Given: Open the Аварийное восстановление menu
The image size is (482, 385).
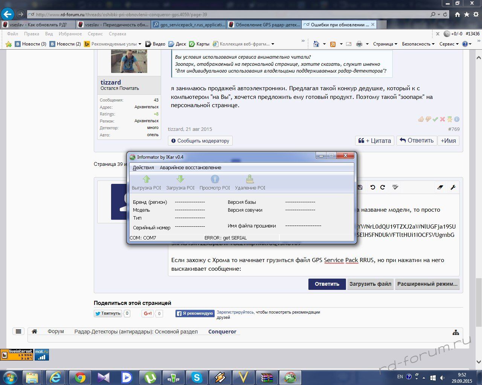Looking at the screenshot, I should click(x=190, y=168).
